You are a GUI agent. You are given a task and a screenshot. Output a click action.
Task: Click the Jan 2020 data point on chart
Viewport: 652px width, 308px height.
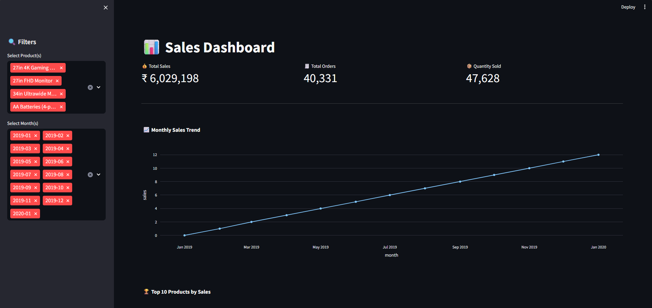point(598,155)
